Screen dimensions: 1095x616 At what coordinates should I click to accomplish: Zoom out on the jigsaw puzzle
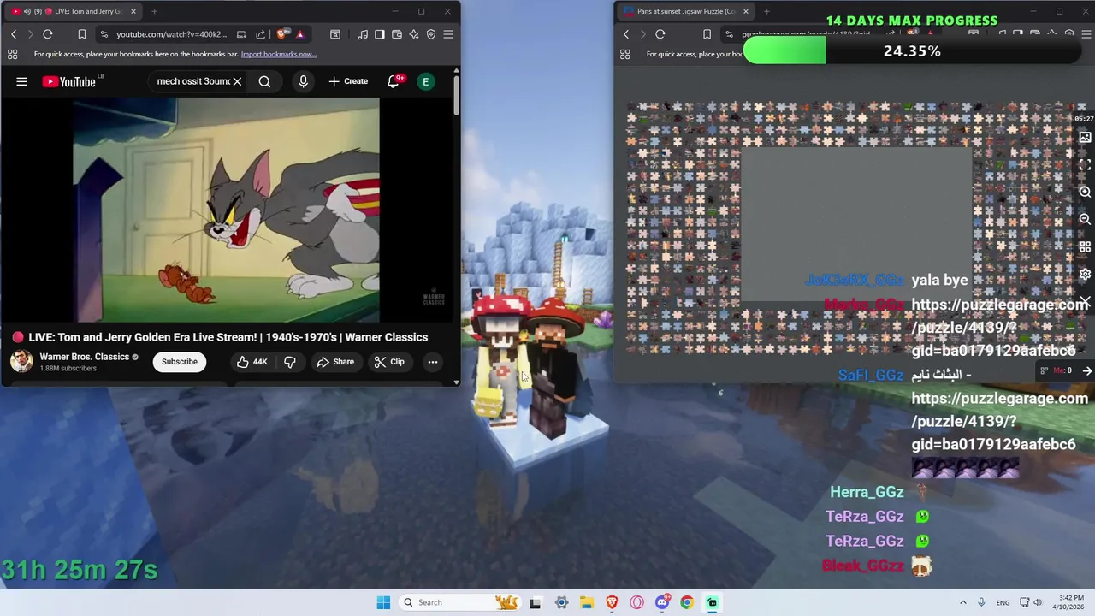point(1085,220)
